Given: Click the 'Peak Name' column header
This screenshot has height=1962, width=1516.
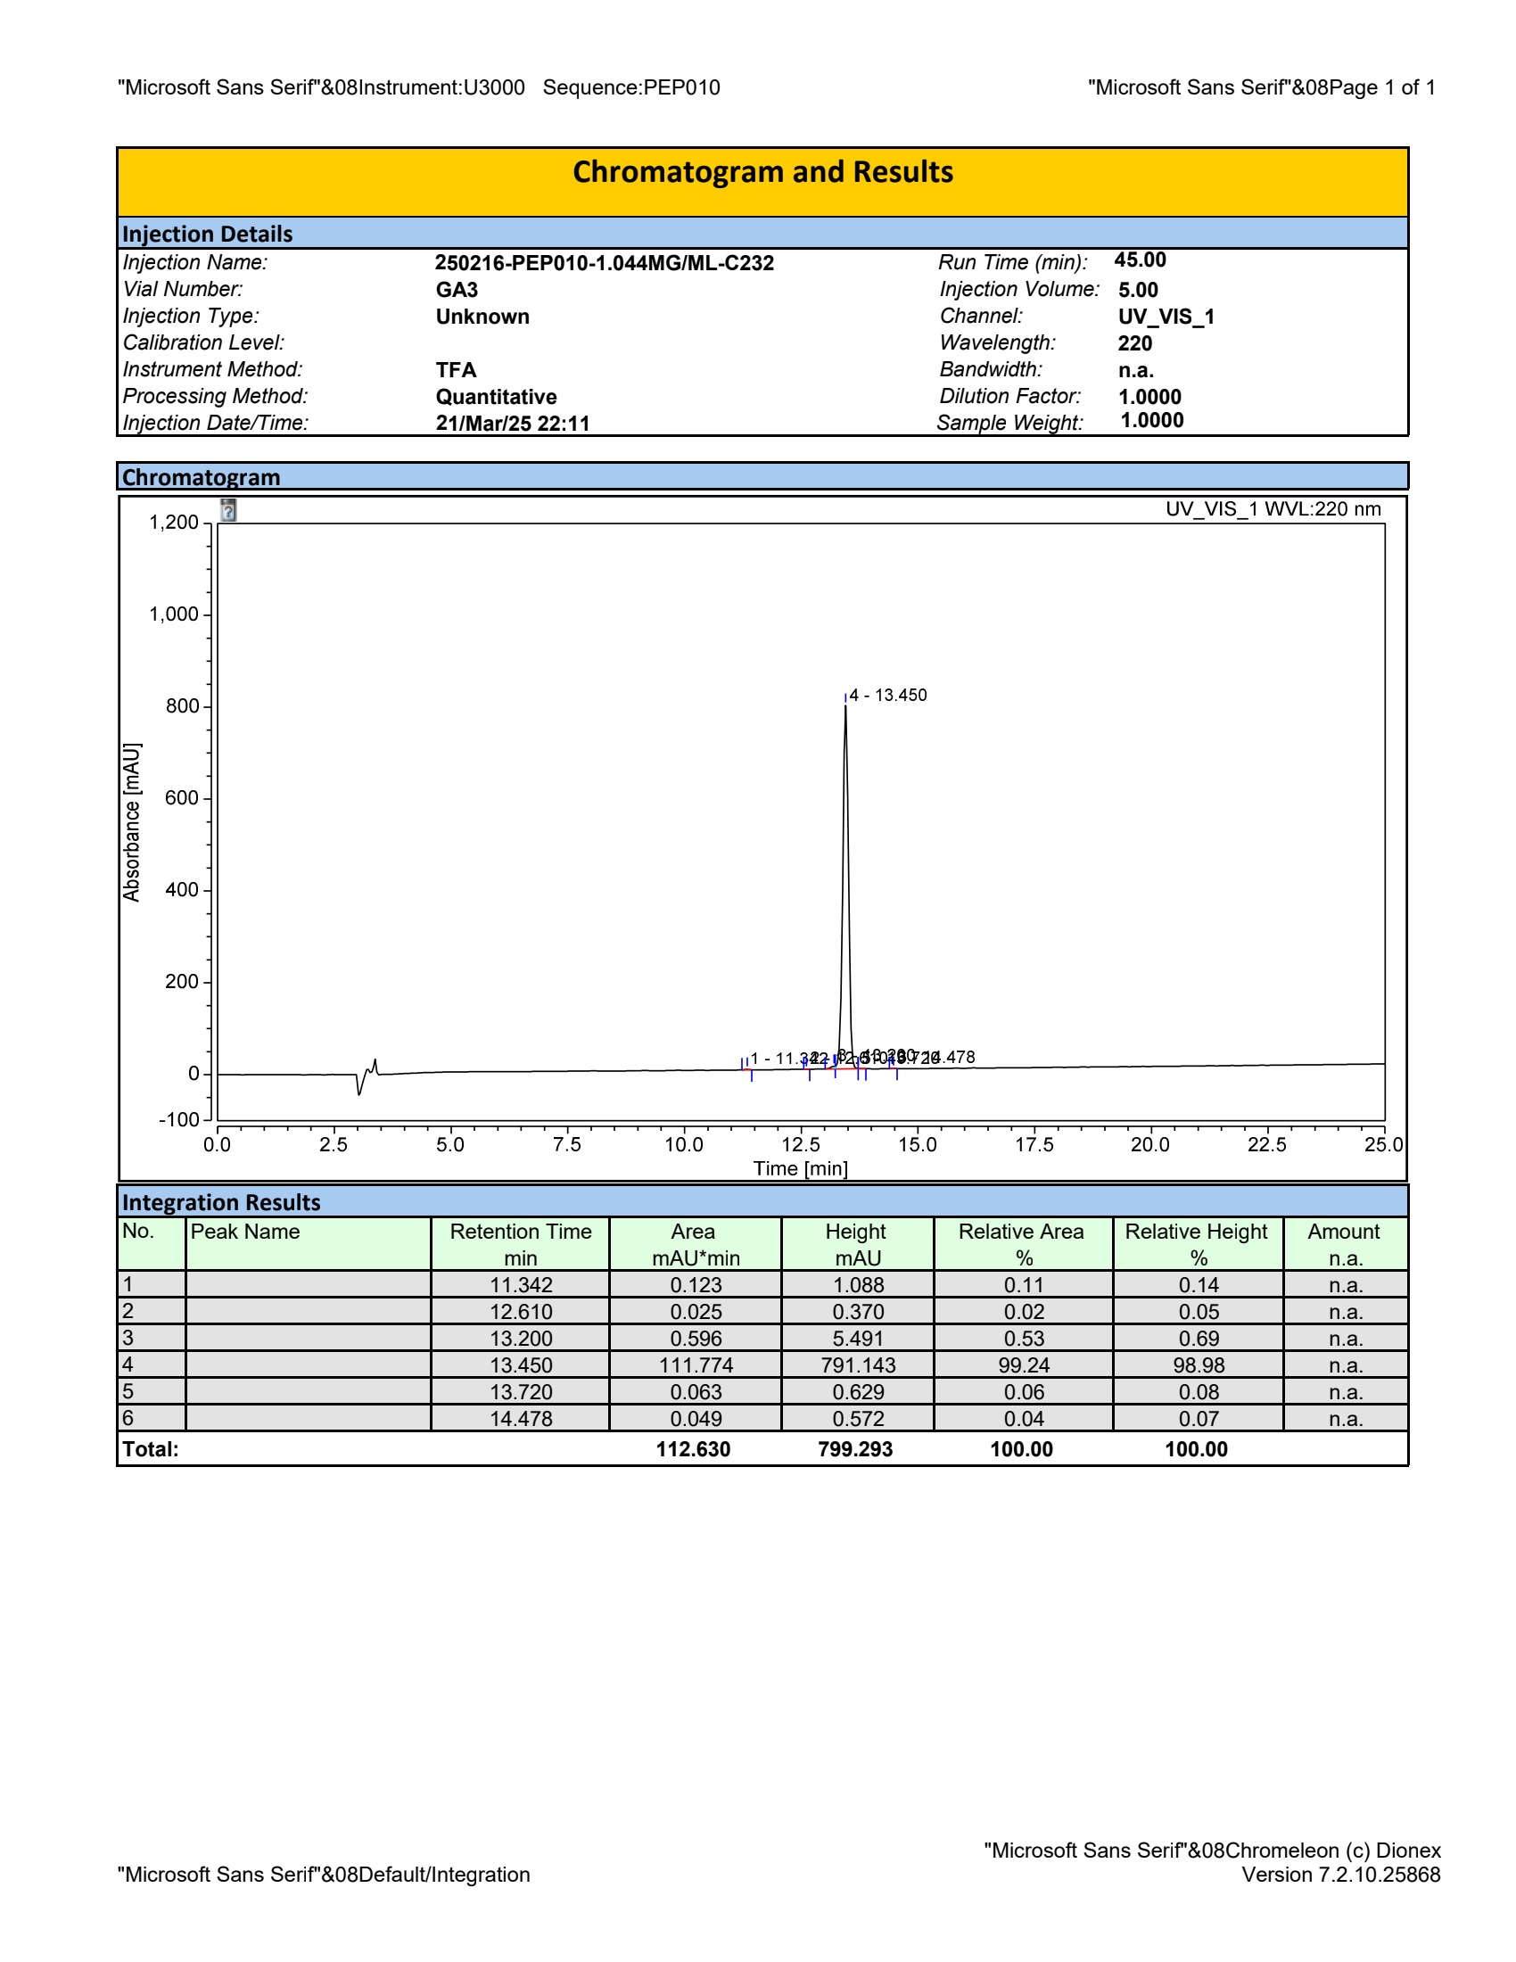Looking at the screenshot, I should click(245, 1232).
